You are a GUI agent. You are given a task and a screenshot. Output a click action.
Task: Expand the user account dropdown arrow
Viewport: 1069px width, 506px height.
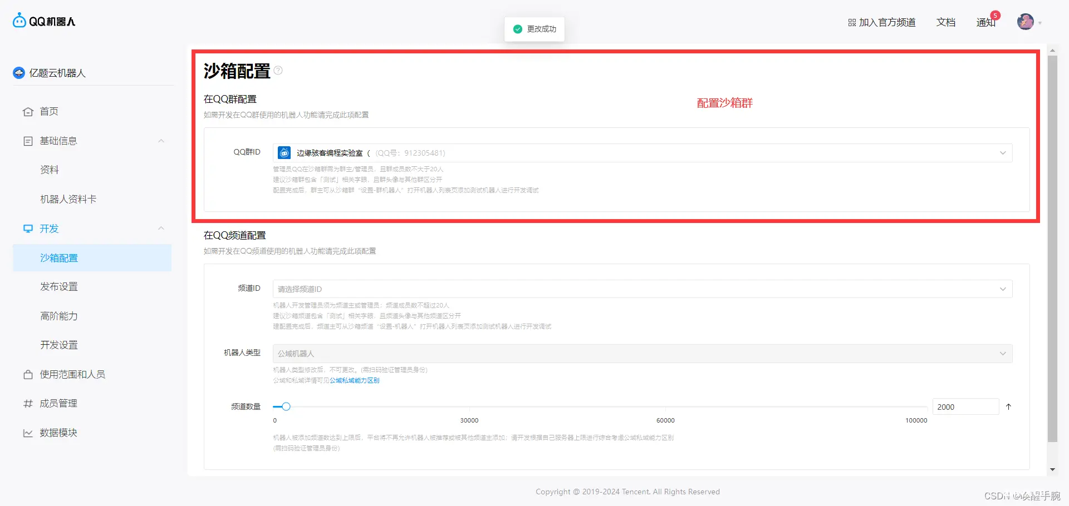1040,23
